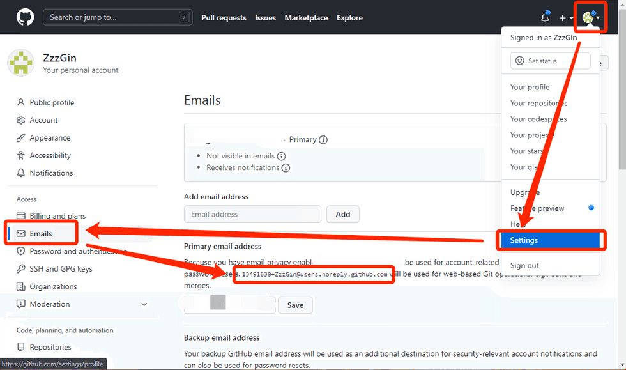Click the info icon after Not visible in emails
The width and height of the screenshot is (626, 370).
pyautogui.click(x=282, y=156)
